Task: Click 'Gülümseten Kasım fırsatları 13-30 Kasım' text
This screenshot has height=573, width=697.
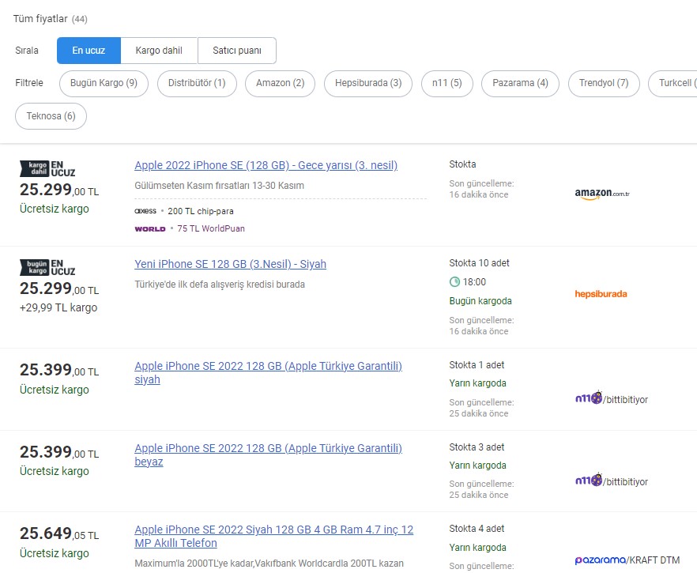Action: point(219,186)
